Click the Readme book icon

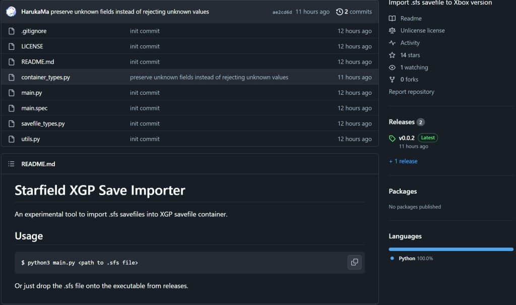click(392, 19)
